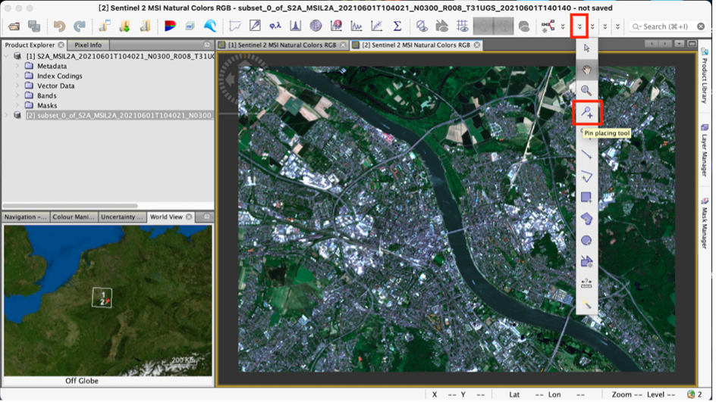Click the Sigma statistics icon
Image resolution: width=716 pixels, height=402 pixels.
coord(397,26)
